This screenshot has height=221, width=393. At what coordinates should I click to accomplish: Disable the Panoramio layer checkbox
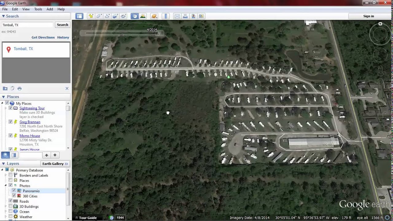click(14, 191)
